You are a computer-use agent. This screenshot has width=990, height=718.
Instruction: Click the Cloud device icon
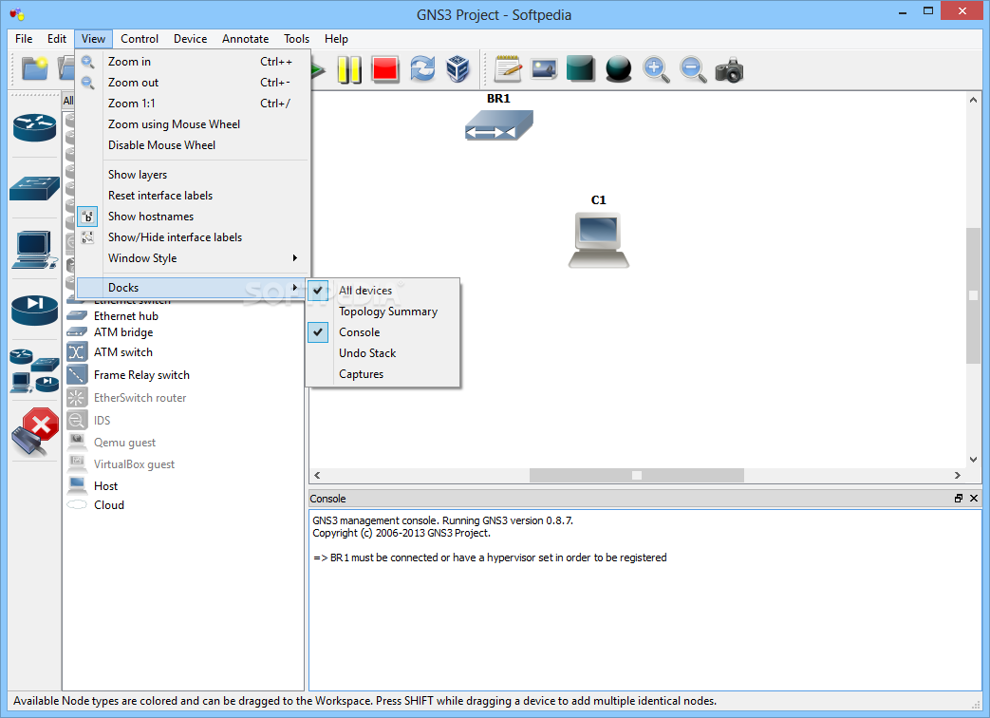point(76,504)
